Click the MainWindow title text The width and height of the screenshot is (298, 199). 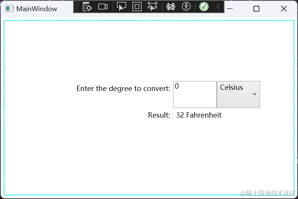37,9
